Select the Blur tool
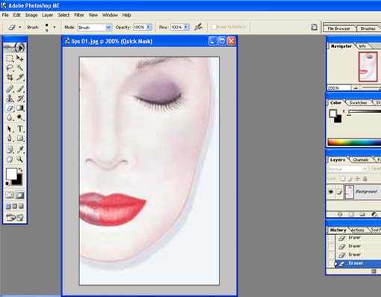This screenshot has width=381, height=297. pyautogui.click(x=10, y=117)
